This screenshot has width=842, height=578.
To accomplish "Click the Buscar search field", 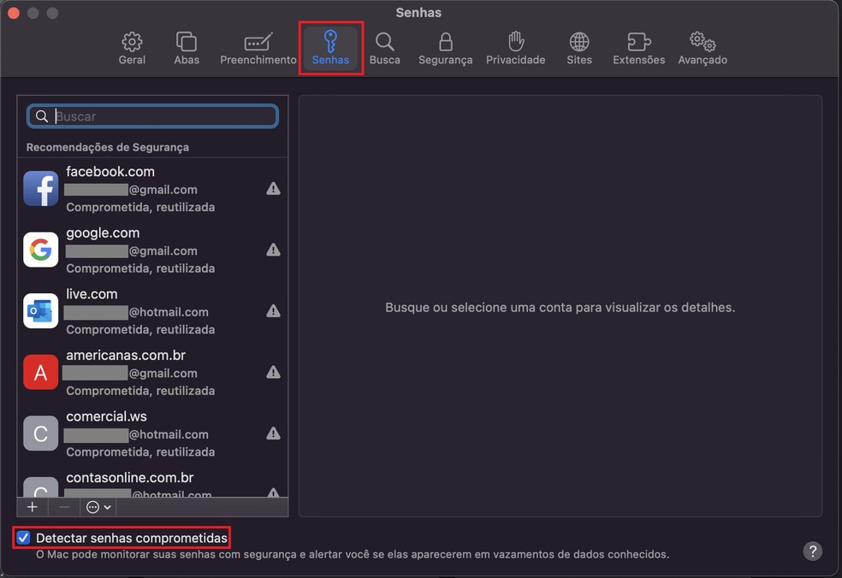I will [x=152, y=116].
